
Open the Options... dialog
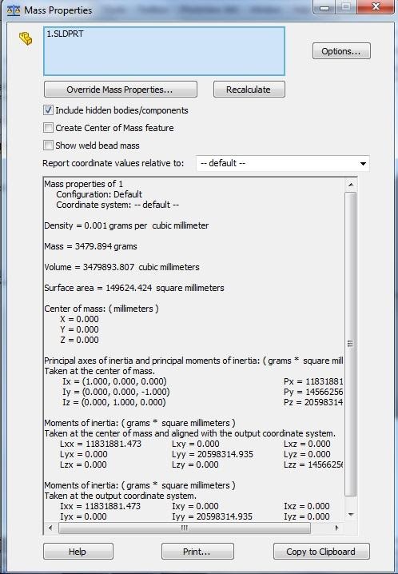(341, 51)
